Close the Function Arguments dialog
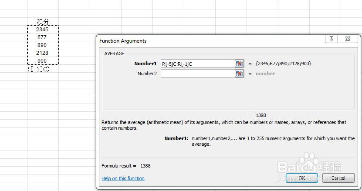 pyautogui.click(x=348, y=39)
